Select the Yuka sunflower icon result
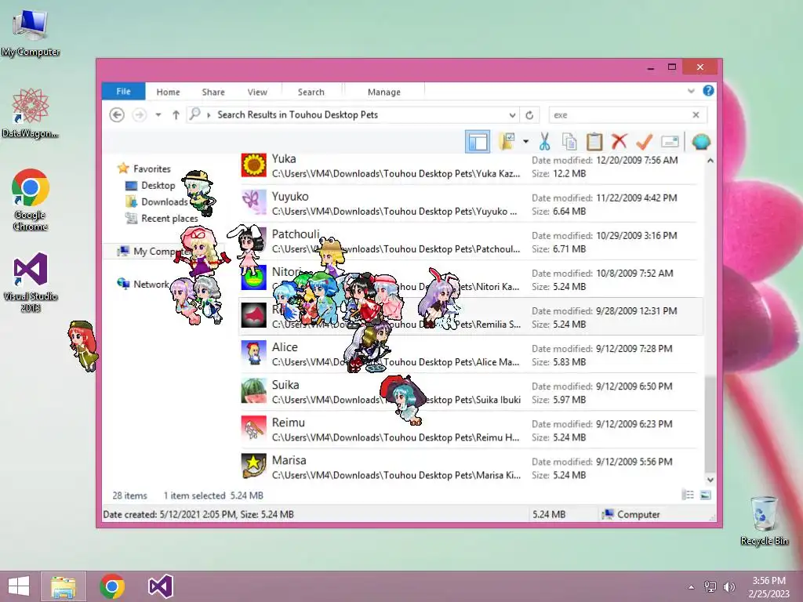The width and height of the screenshot is (803, 602). point(253,165)
